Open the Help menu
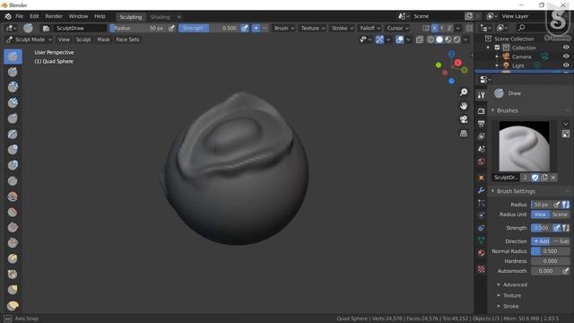 [x=100, y=16]
